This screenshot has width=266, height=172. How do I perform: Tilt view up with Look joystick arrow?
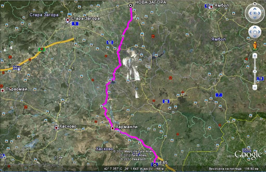point(255,8)
